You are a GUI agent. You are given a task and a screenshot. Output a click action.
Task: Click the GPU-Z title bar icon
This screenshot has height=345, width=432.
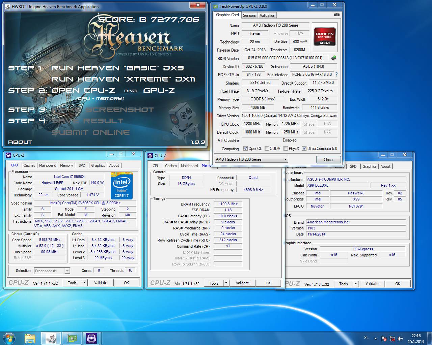[x=215, y=6]
